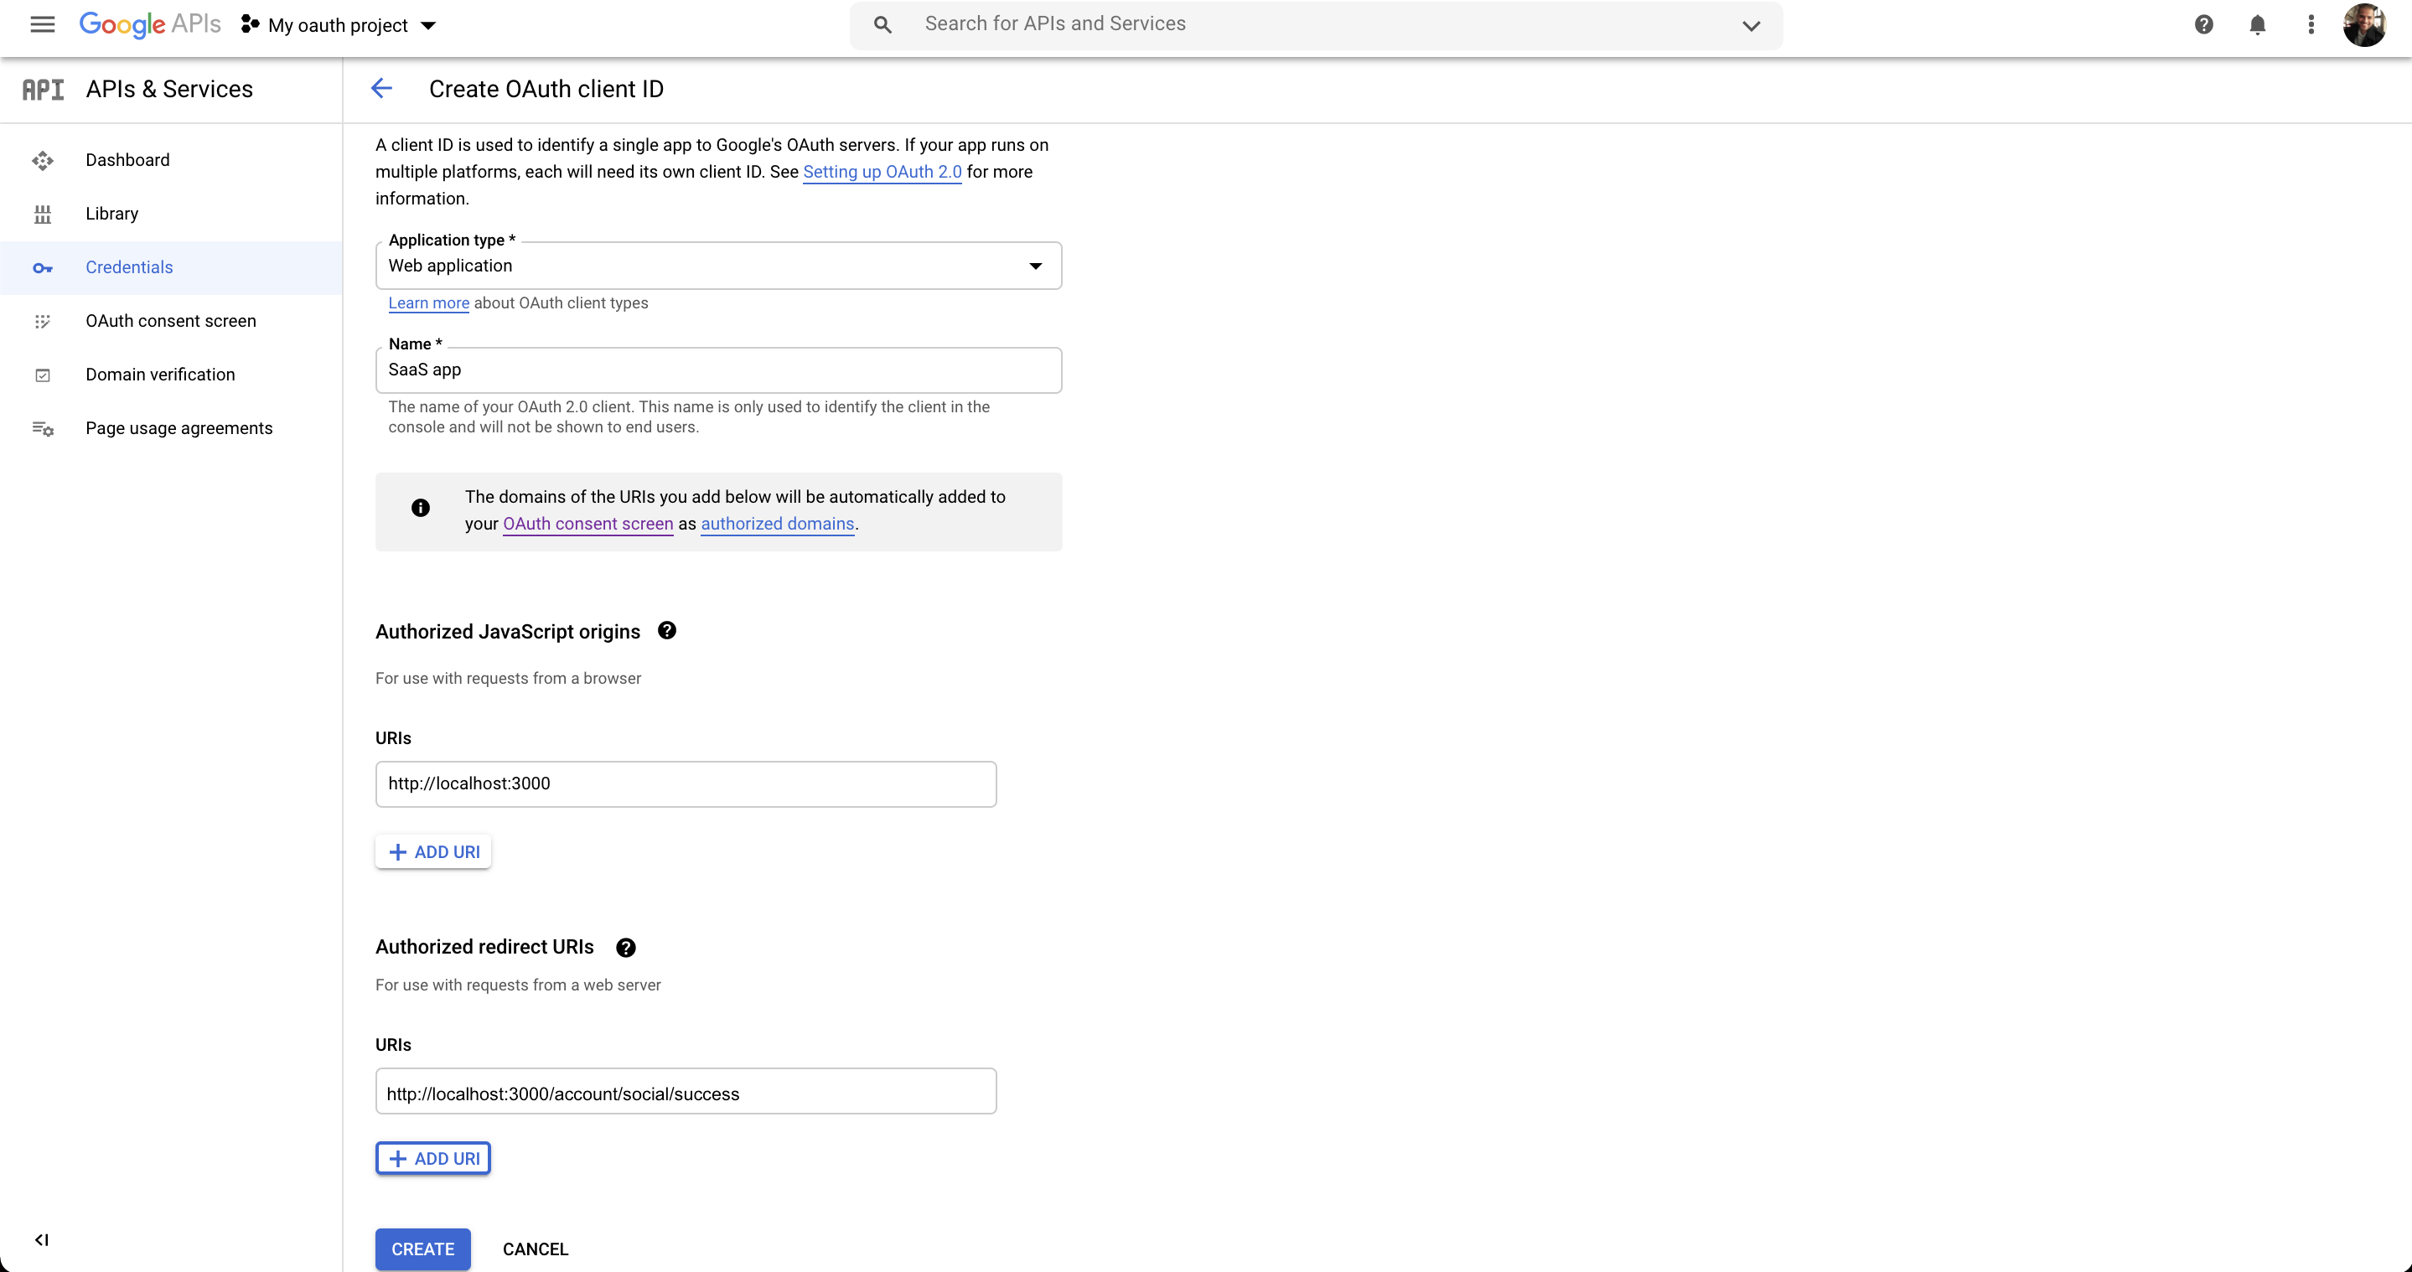The width and height of the screenshot is (2412, 1272).
Task: Expand the search bar dropdown chevron
Action: pyautogui.click(x=1751, y=25)
